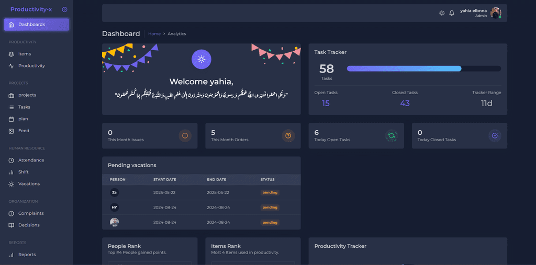
Task: Click the Items Rank card title
Action: coord(226,246)
